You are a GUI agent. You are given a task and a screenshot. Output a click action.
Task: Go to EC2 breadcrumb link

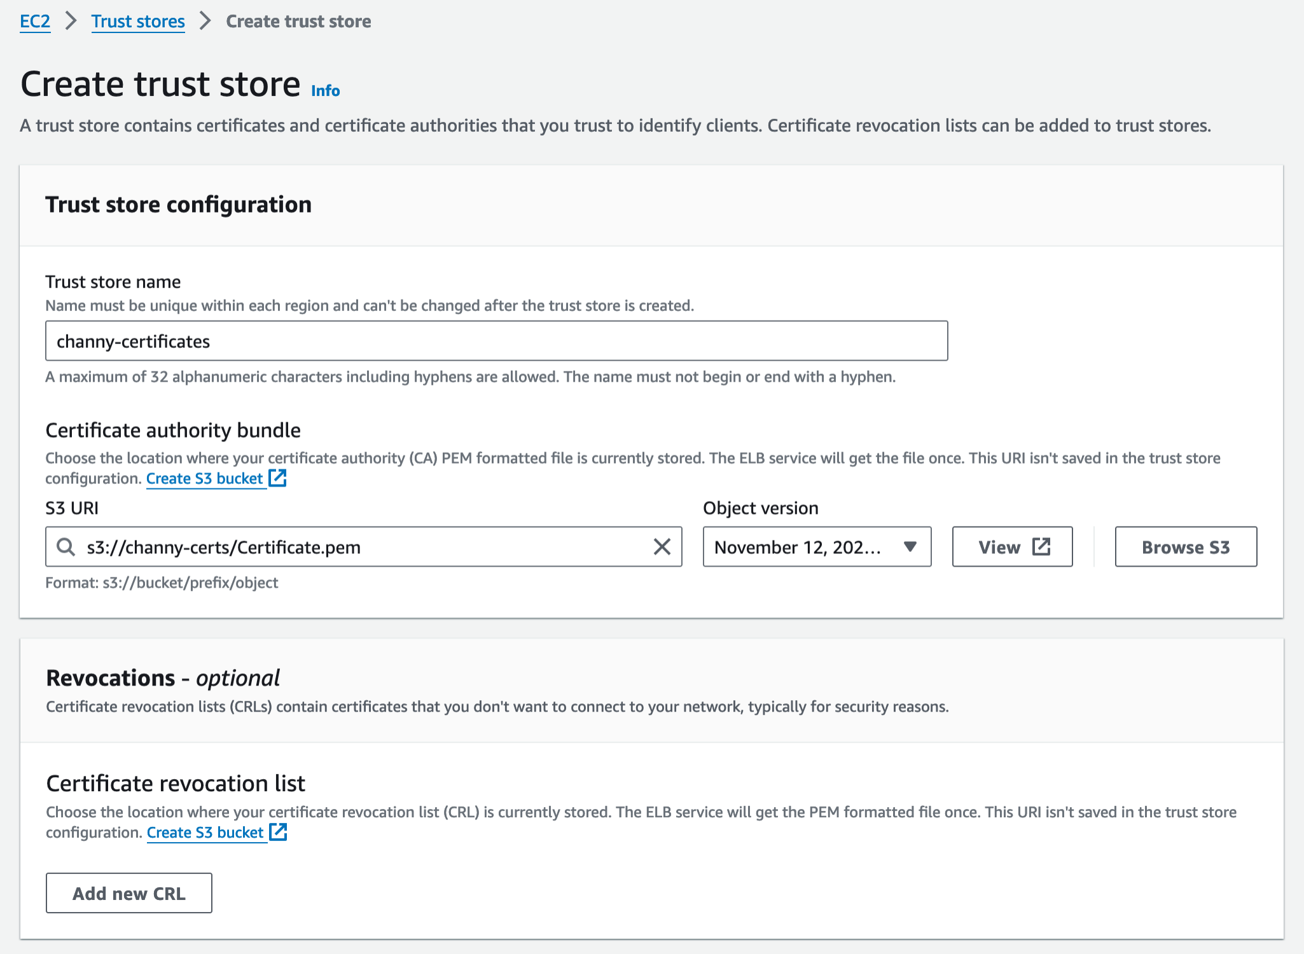(35, 21)
